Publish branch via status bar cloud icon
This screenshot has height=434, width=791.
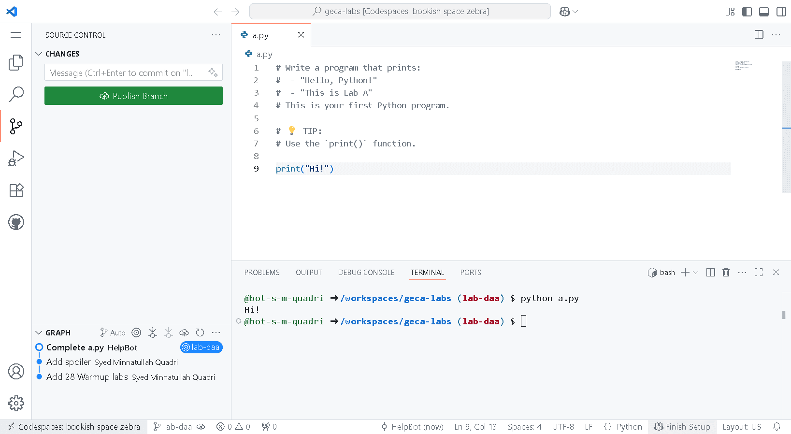(201, 427)
